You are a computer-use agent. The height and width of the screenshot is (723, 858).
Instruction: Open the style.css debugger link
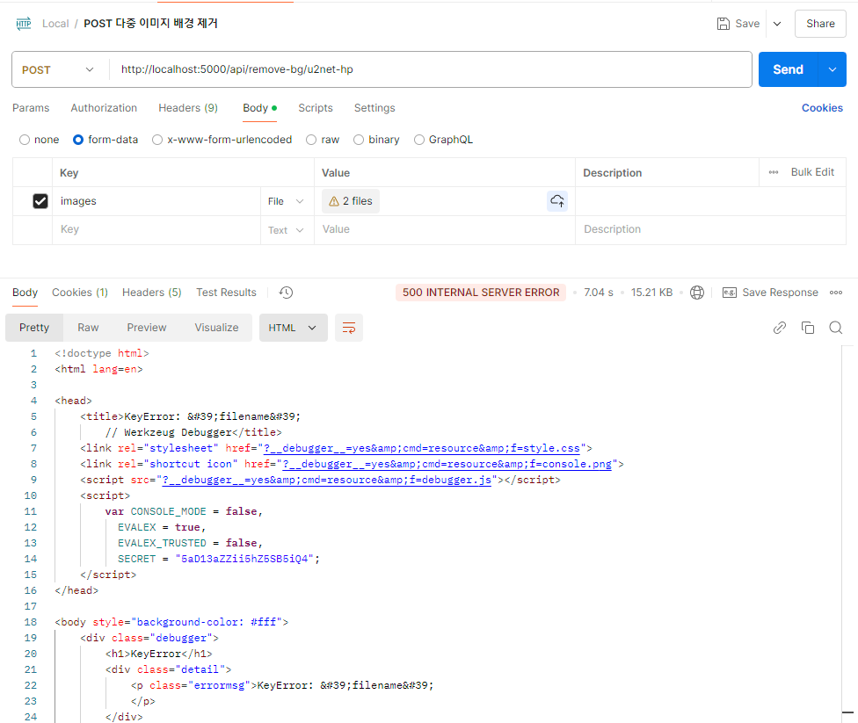coord(421,448)
